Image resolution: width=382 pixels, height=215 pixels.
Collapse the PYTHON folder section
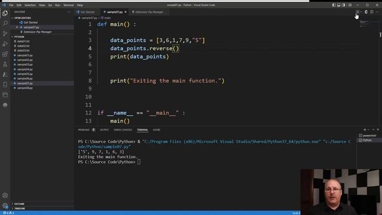point(19,37)
